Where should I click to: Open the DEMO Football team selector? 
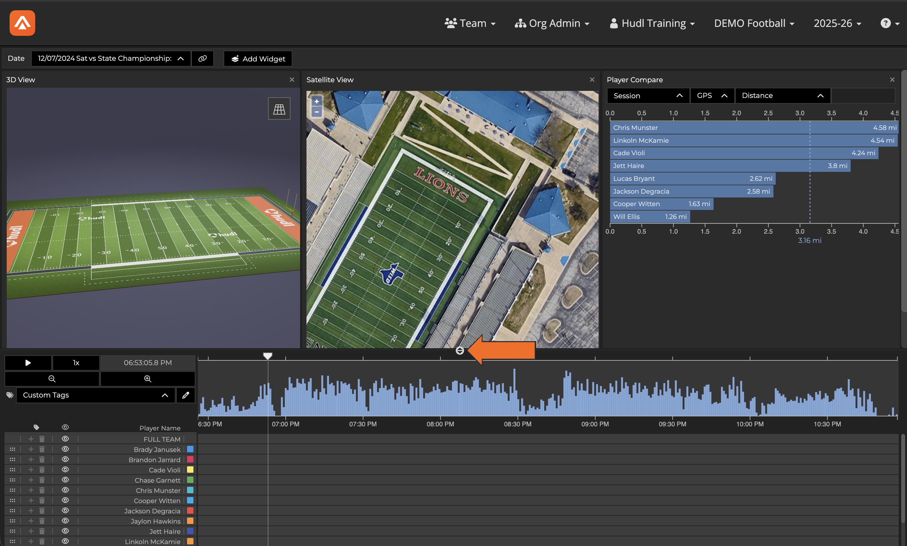coord(754,23)
